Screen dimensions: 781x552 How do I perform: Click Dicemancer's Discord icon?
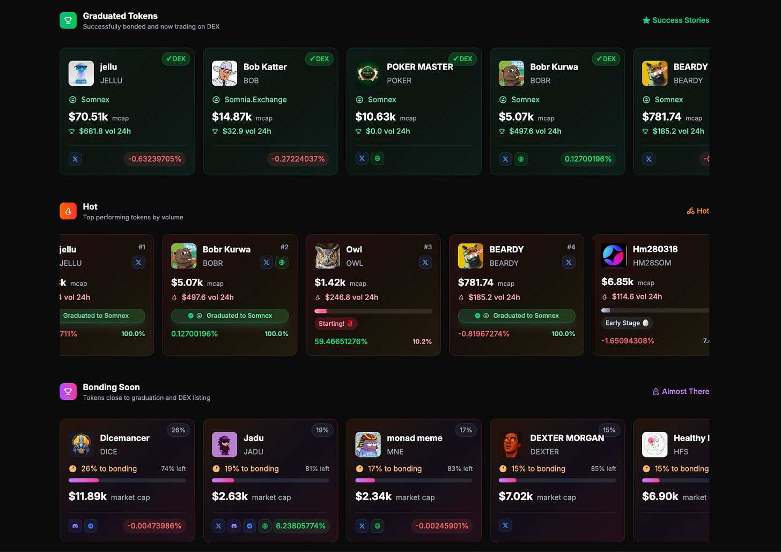pyautogui.click(x=75, y=526)
